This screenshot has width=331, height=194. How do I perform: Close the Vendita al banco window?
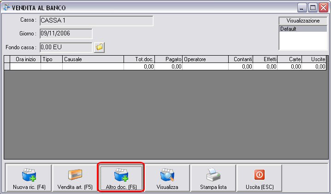pyautogui.click(x=324, y=8)
